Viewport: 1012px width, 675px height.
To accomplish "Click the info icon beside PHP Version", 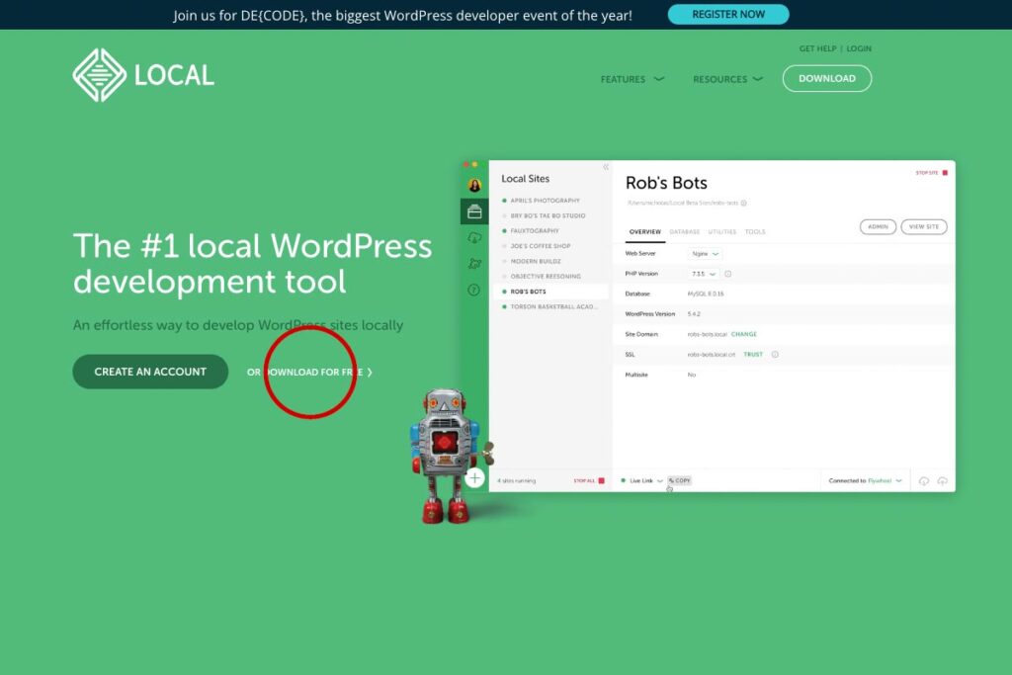I will click(x=728, y=274).
